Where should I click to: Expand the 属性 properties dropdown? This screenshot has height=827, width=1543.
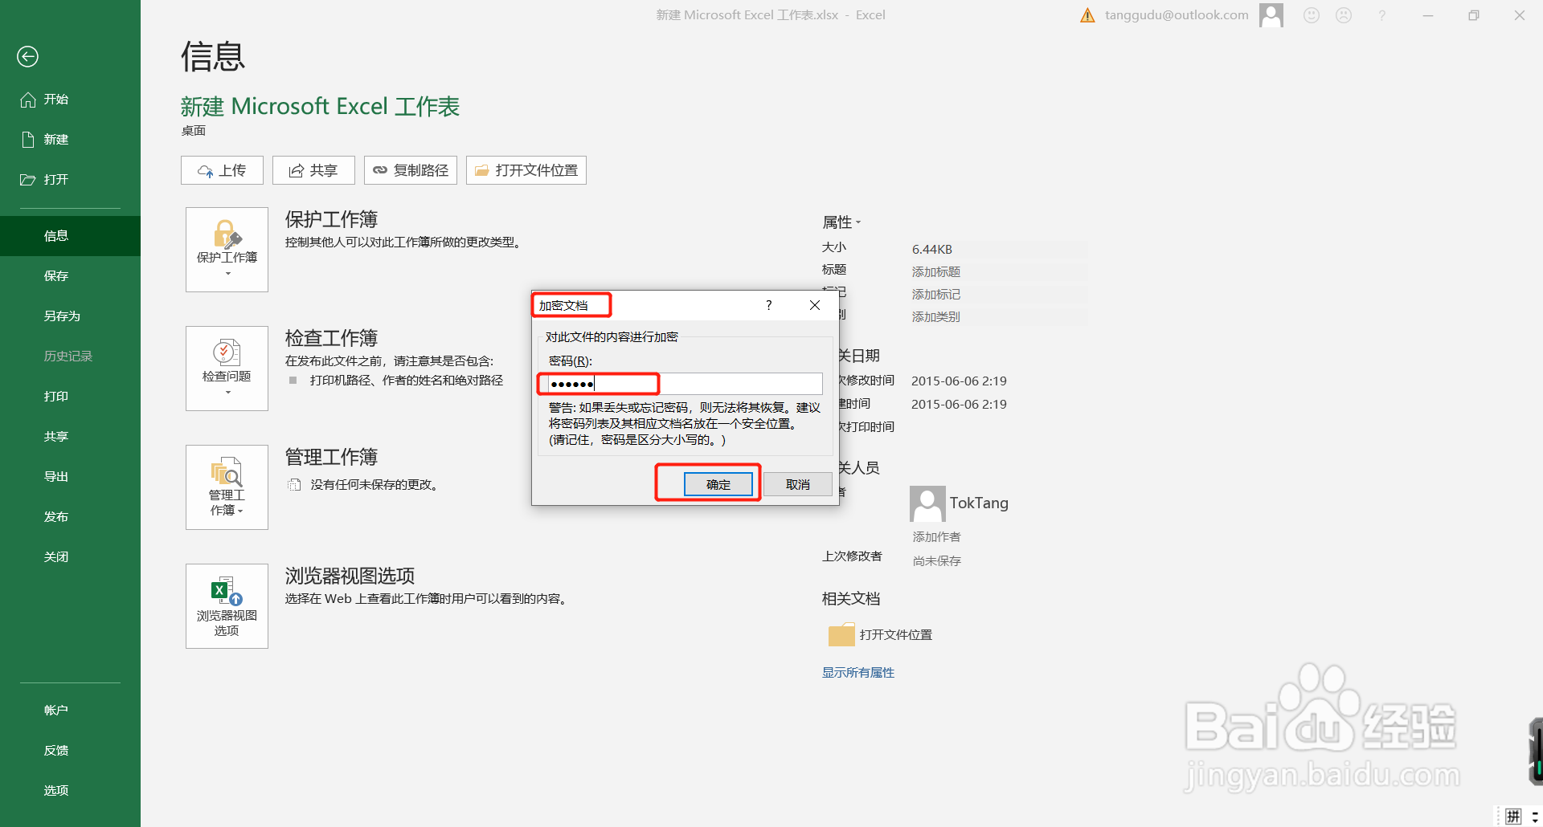[x=841, y=222]
